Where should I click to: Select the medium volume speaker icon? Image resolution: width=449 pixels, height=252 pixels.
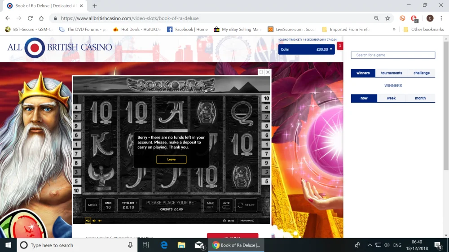94,221
